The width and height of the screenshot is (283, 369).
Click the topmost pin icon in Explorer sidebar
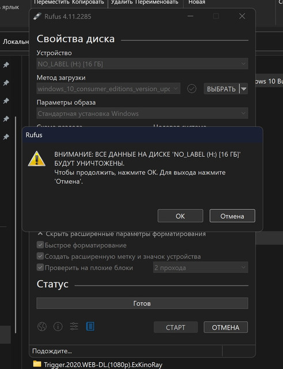pos(6,65)
